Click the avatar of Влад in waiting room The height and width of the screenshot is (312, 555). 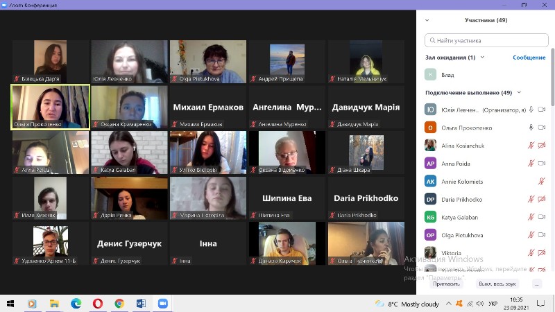point(430,75)
